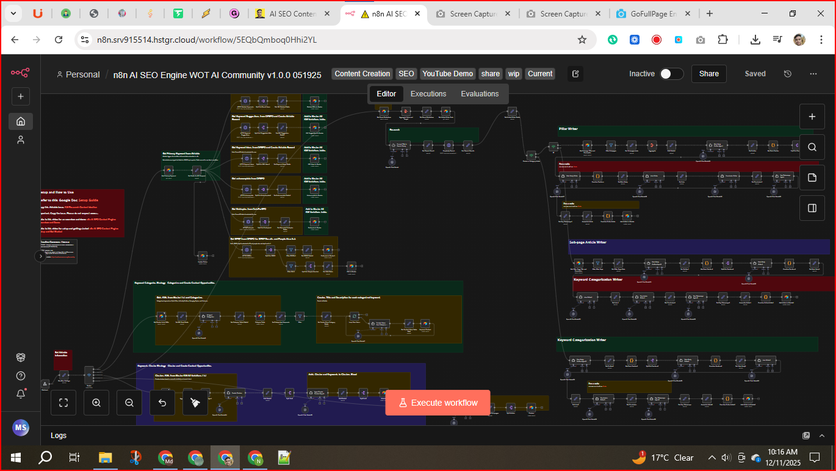Viewport: 836px width, 471px height.
Task: Fit the workflow to view
Action: tap(63, 403)
